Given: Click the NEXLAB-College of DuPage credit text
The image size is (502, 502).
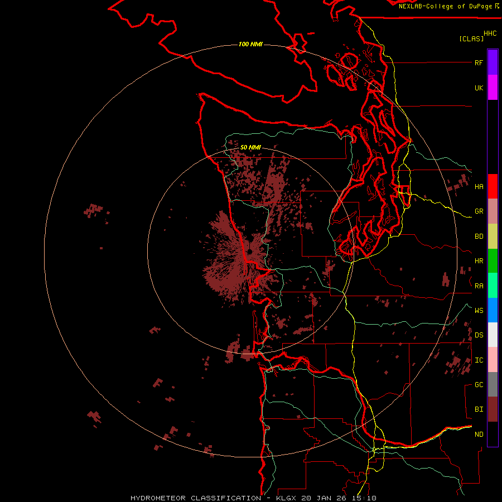Looking at the screenshot, I should (446, 6).
